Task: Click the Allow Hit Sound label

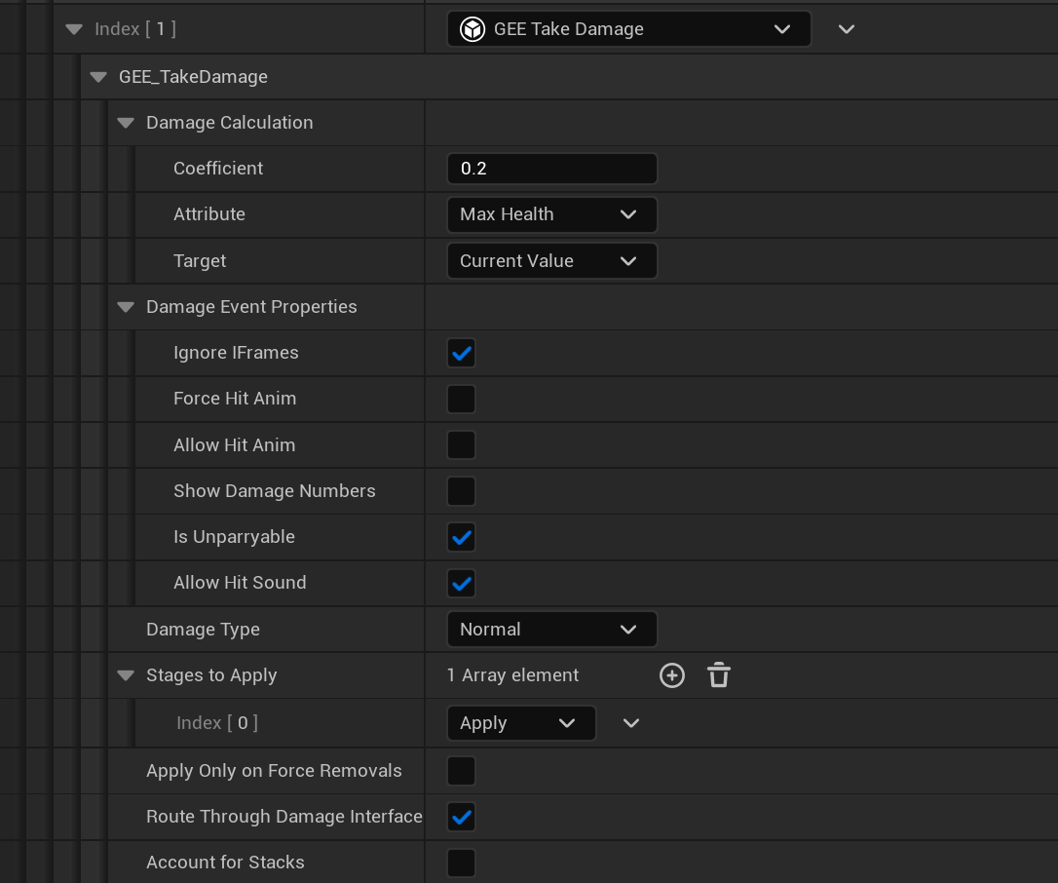Action: [x=240, y=583]
